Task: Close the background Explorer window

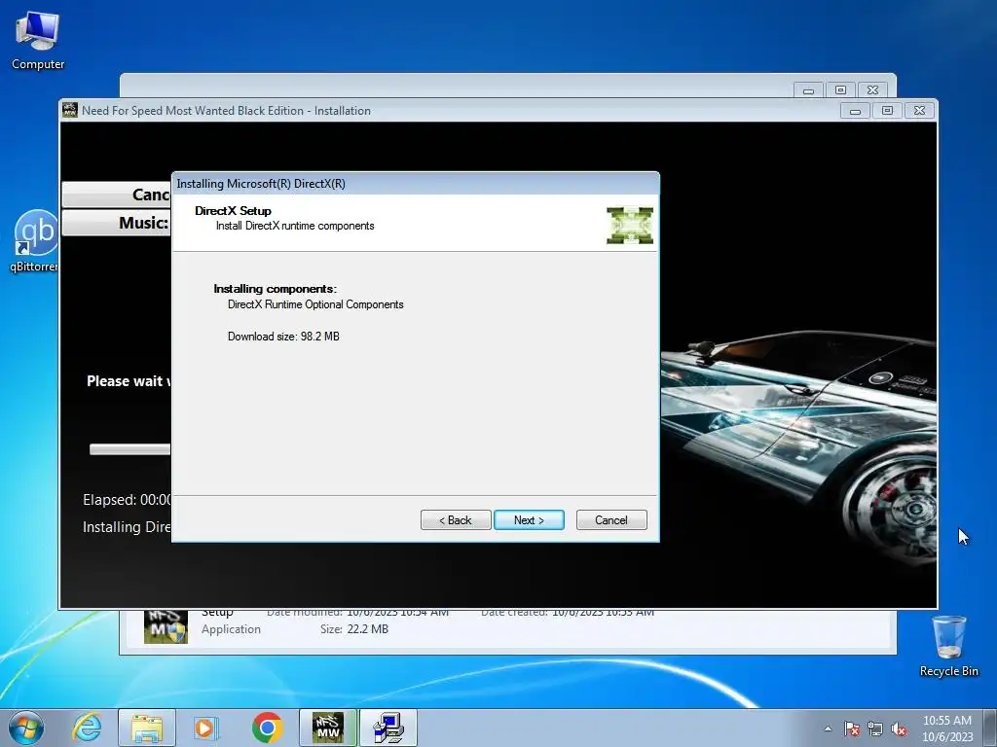Action: tap(873, 90)
